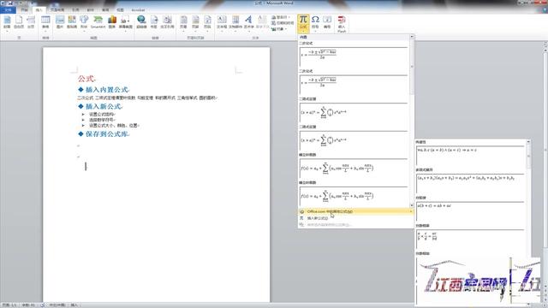The image size is (548, 308).
Task: Click Save Selection to Equation Gallery entry
Action: point(356,225)
